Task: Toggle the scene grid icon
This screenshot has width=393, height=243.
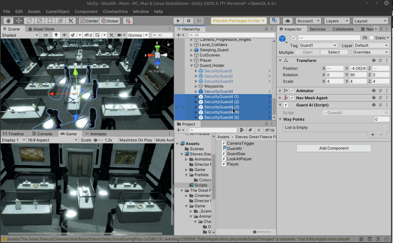Action: click(97, 35)
